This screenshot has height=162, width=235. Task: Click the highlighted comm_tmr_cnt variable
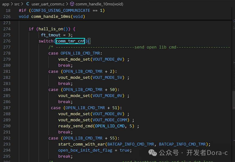(70, 41)
